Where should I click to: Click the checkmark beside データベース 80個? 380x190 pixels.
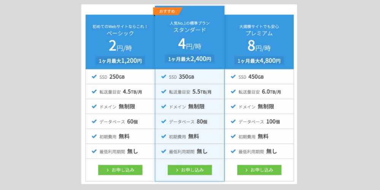[164, 121]
